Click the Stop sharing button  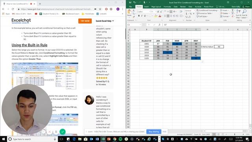154,131
